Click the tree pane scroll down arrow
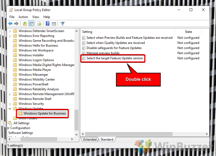Screen dimensions: 216x156 [x=77, y=135]
